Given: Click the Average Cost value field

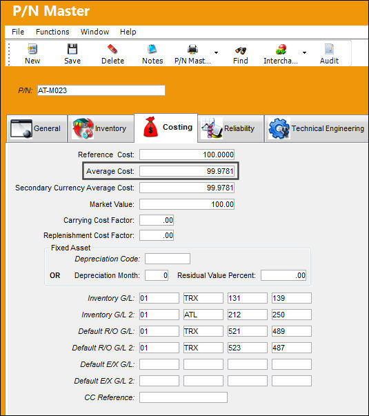Looking at the screenshot, I should point(187,171).
